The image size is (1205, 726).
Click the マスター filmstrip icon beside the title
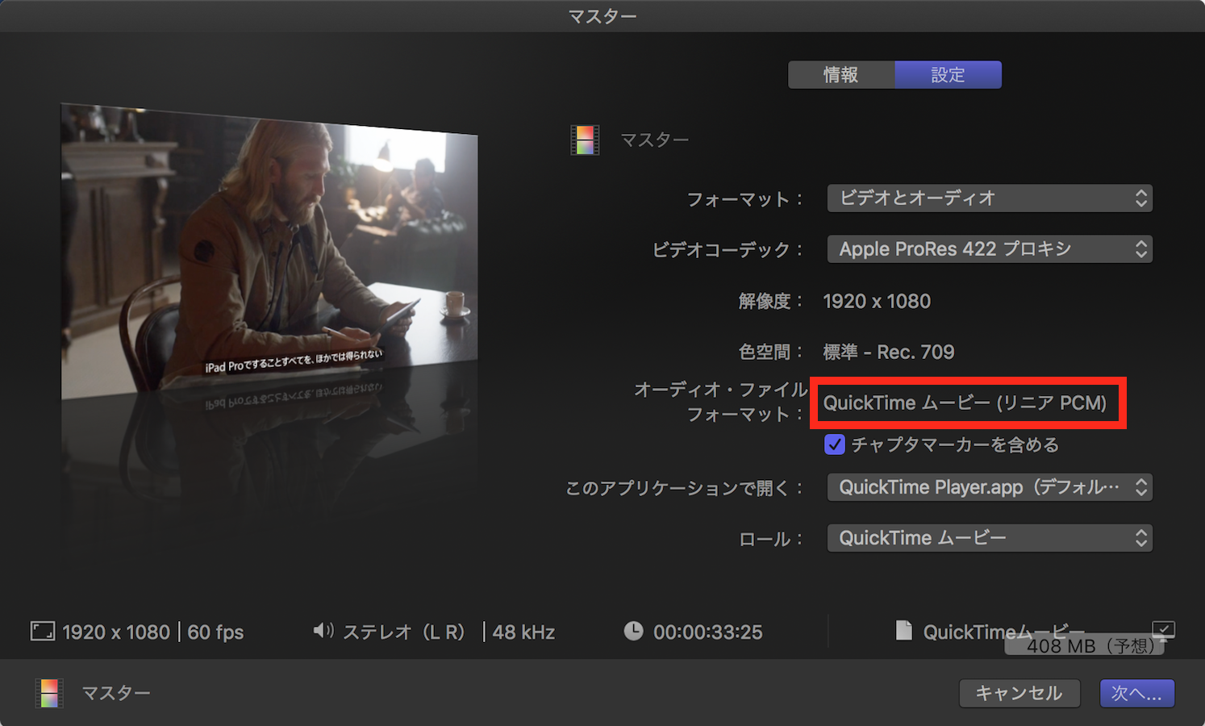click(585, 140)
